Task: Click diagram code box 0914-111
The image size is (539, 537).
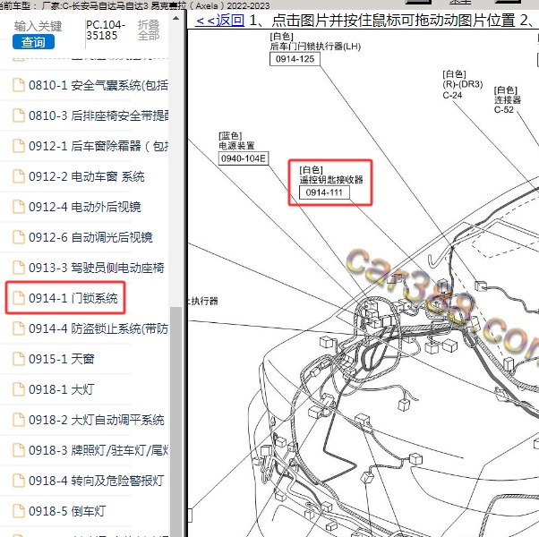Action: click(324, 192)
